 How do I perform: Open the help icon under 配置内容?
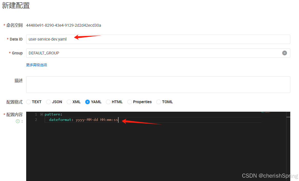pos(18,121)
